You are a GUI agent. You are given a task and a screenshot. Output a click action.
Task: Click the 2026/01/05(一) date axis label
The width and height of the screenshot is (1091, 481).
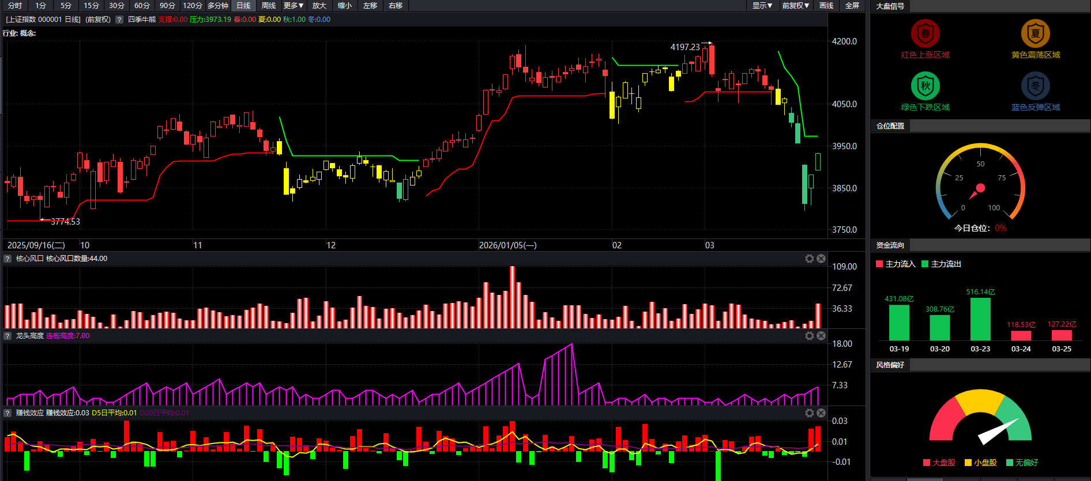coord(508,245)
